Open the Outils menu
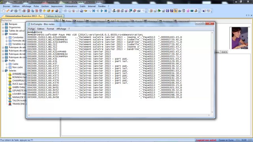This screenshot has width=253, height=142. point(83,6)
